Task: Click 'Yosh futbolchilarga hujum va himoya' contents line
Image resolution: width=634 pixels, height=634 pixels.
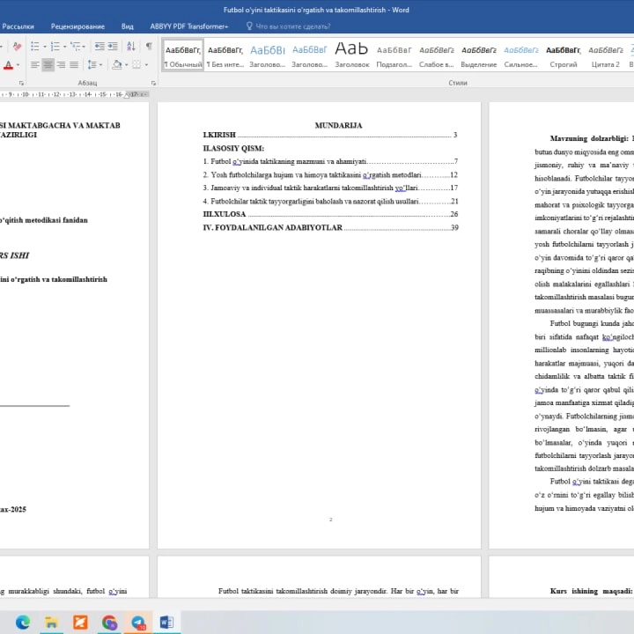Action: pos(330,174)
